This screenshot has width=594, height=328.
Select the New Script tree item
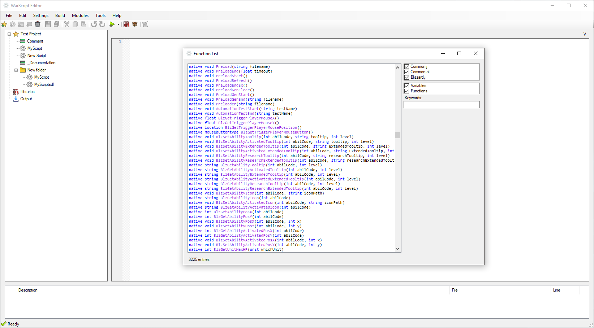[36, 56]
